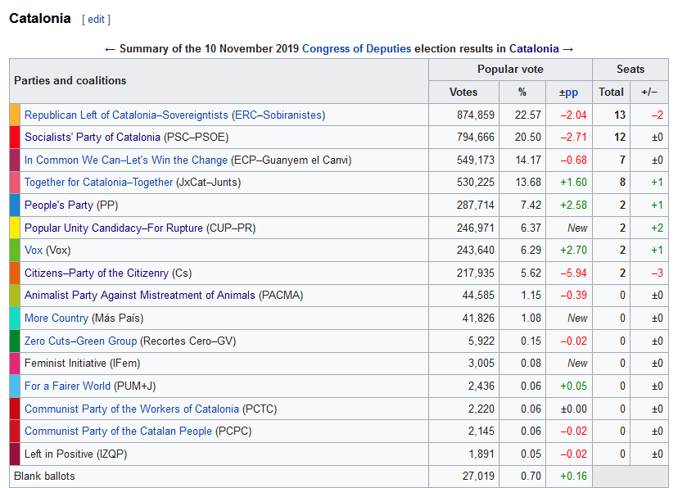Select the Total seats subheader

[611, 93]
